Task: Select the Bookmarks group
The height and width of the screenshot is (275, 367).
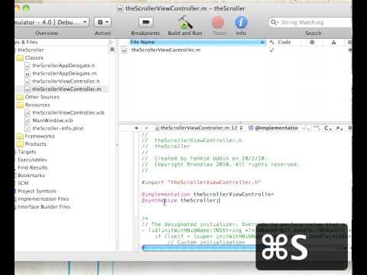Action: click(x=31, y=176)
